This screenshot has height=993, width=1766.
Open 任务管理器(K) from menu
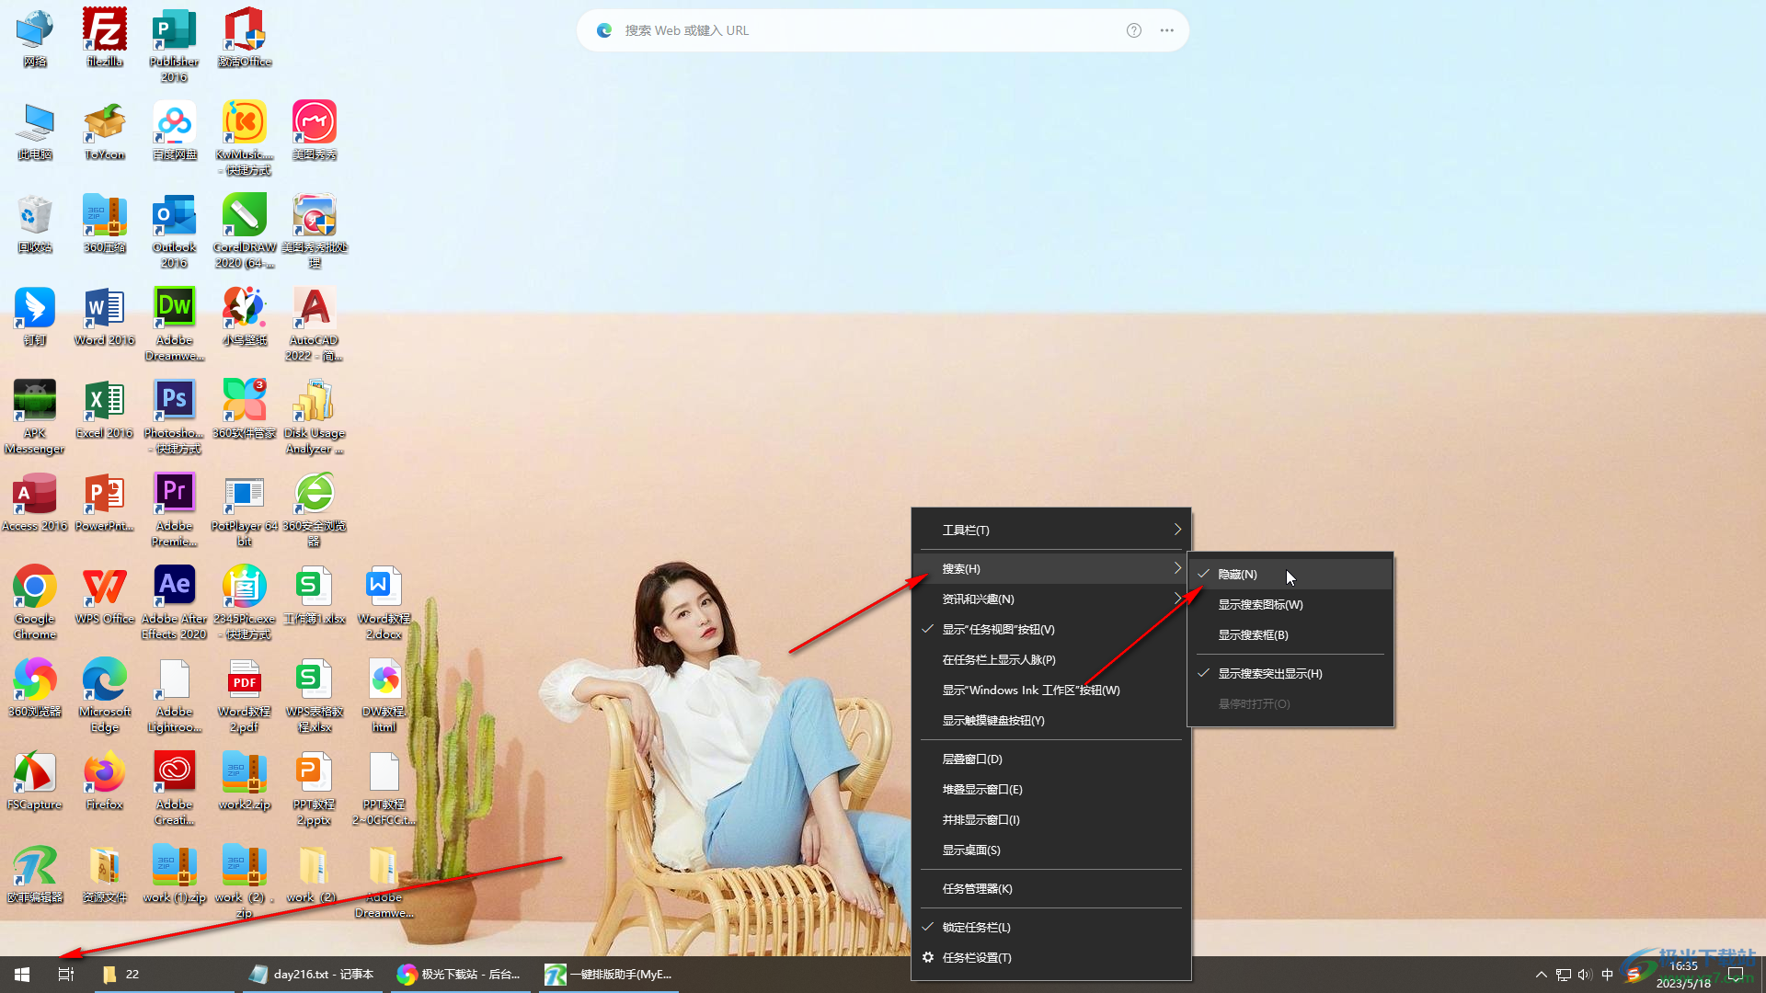(1051, 888)
